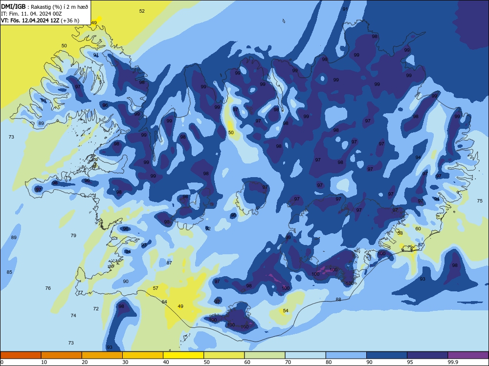The width and height of the screenshot is (489, 366).
Task: Select the 20–30 legend color band
Action: point(102,355)
